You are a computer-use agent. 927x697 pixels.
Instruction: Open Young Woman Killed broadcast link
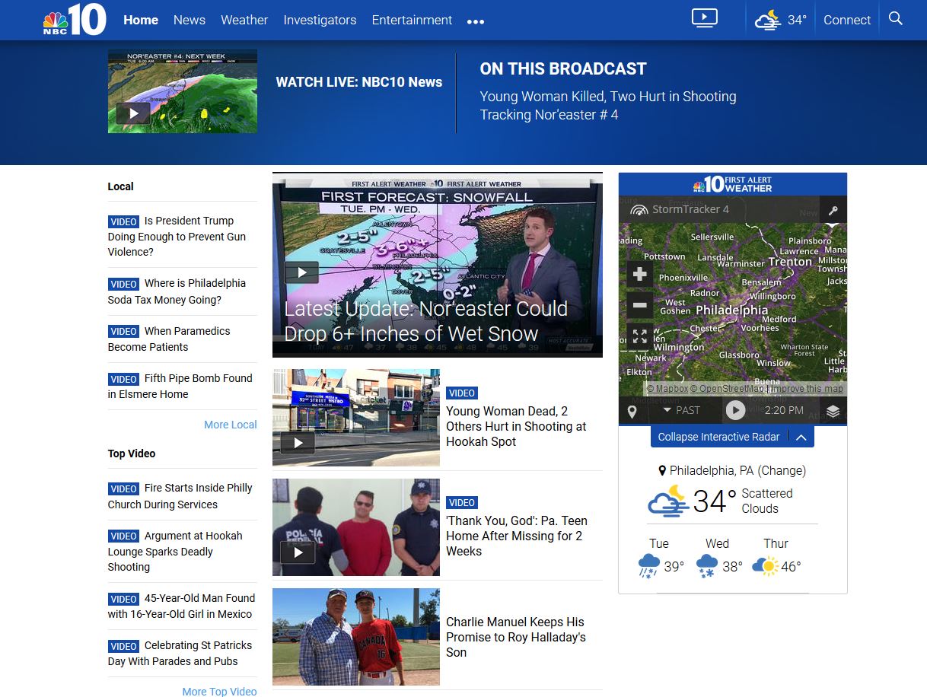(608, 97)
